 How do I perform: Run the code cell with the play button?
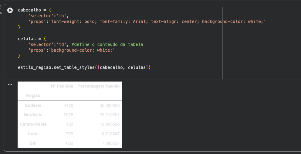coord(10,10)
